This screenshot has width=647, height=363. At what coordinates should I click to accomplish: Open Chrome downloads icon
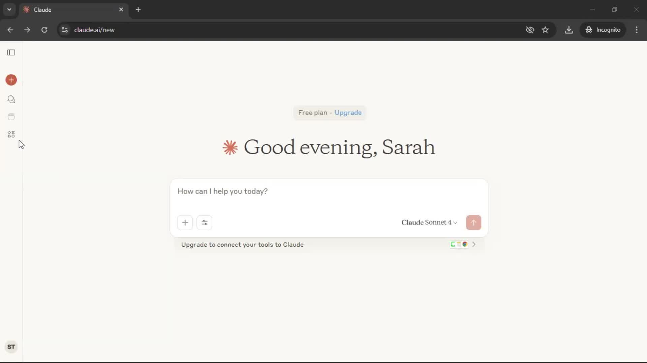click(569, 30)
